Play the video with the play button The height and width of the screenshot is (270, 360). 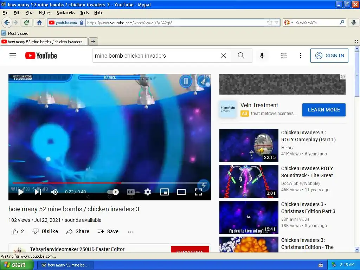[x=21, y=192]
